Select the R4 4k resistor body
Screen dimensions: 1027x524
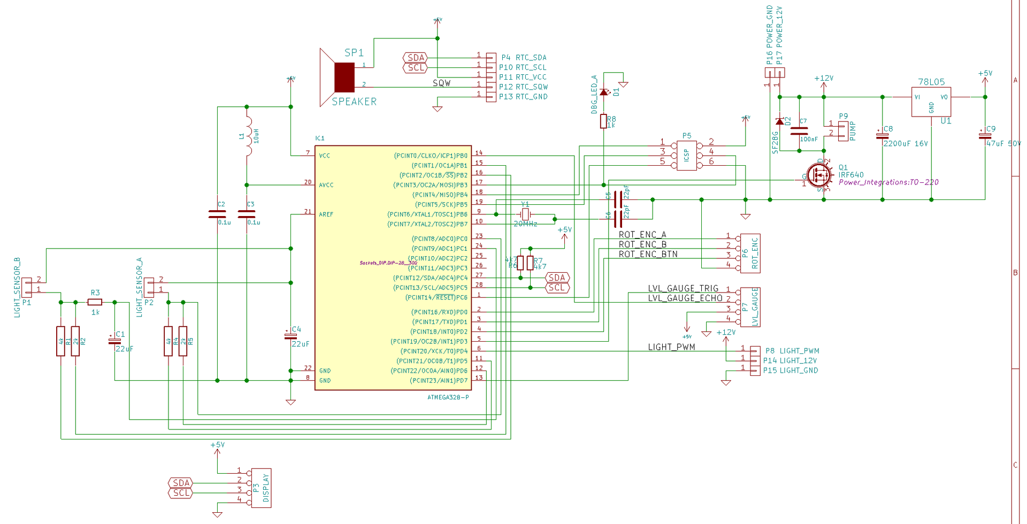[168, 341]
